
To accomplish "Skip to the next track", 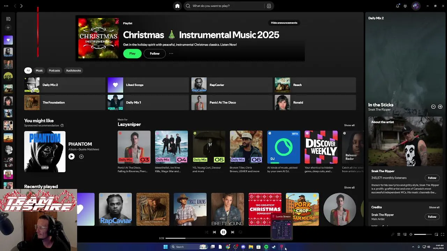I will click(233, 232).
